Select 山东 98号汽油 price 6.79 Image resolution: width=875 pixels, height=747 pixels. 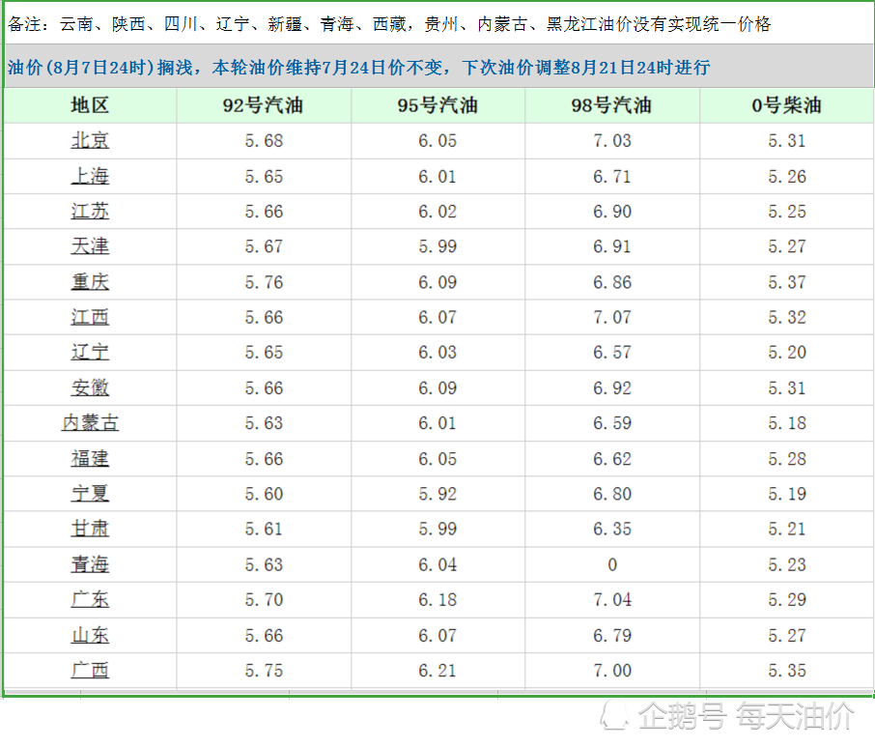[x=612, y=635]
